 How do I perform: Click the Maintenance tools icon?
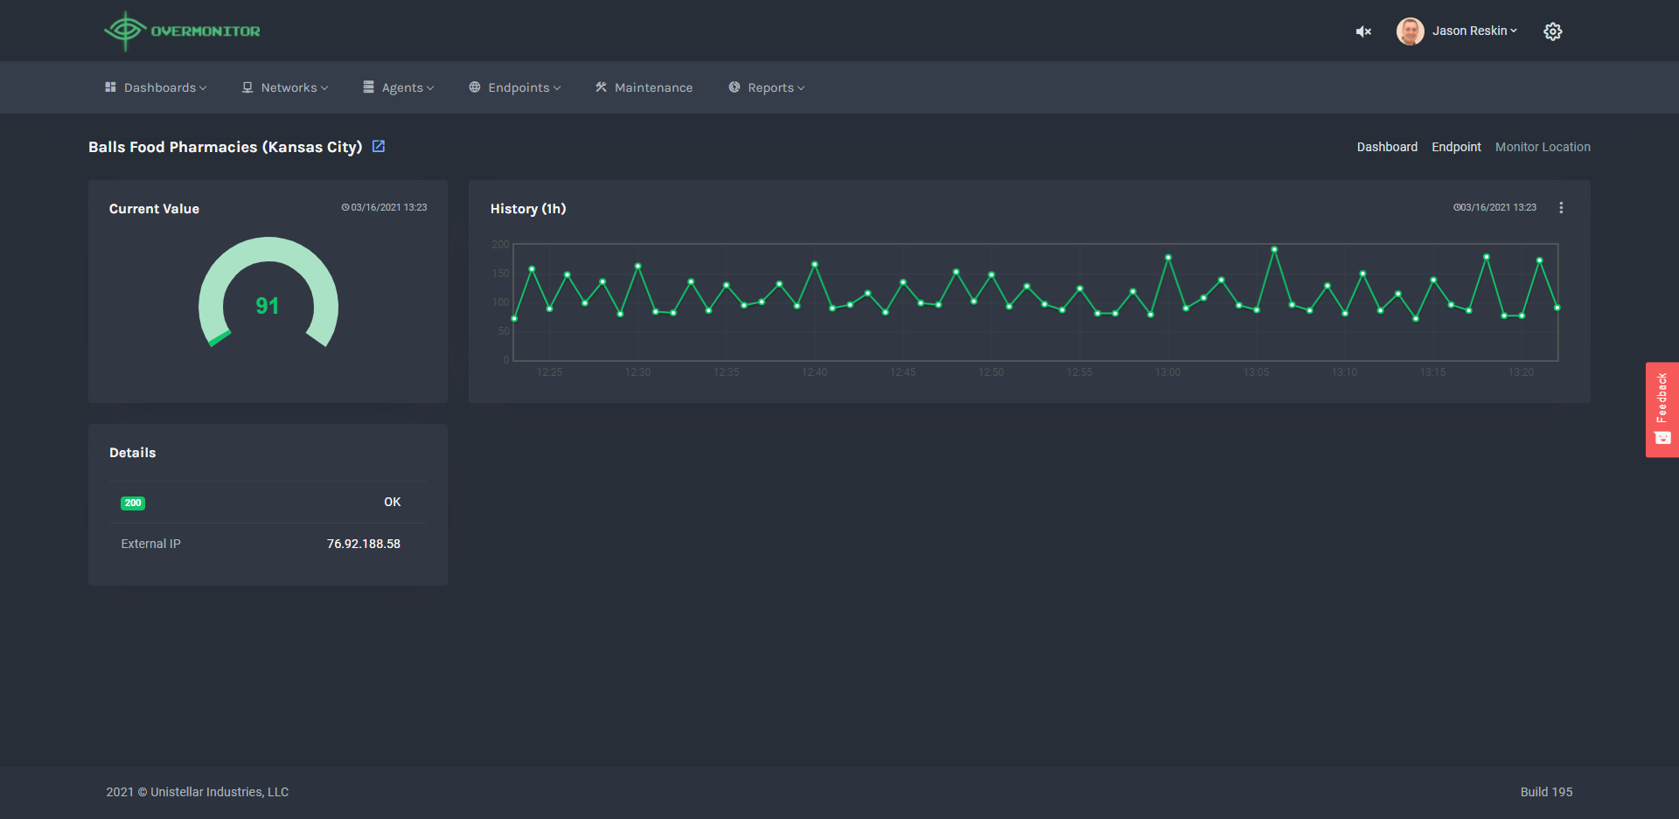coord(601,87)
